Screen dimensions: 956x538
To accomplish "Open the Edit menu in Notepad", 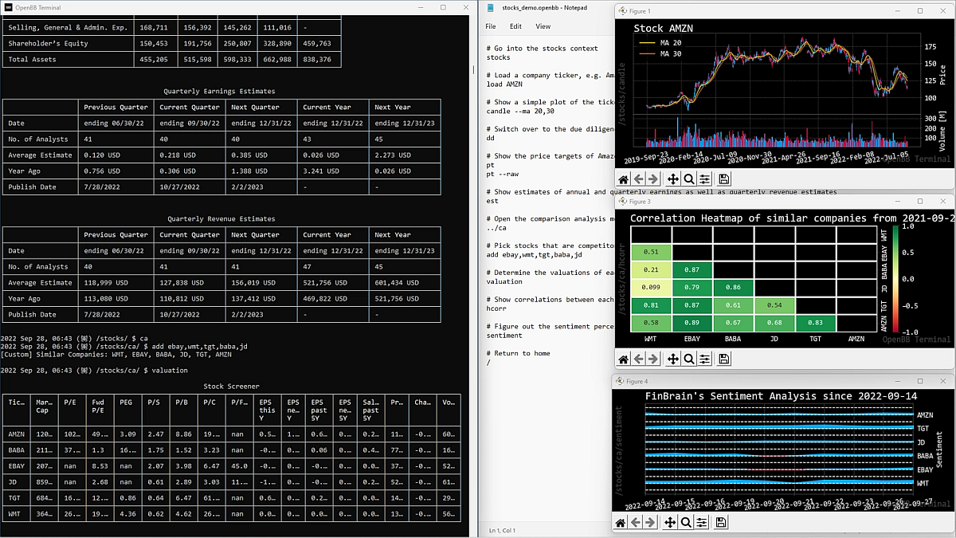I will pos(516,26).
